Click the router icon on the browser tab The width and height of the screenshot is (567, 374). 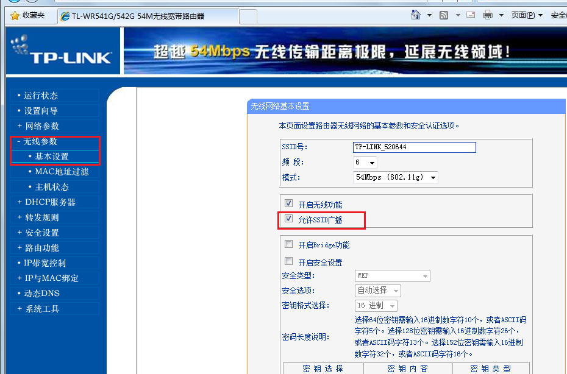[64, 17]
